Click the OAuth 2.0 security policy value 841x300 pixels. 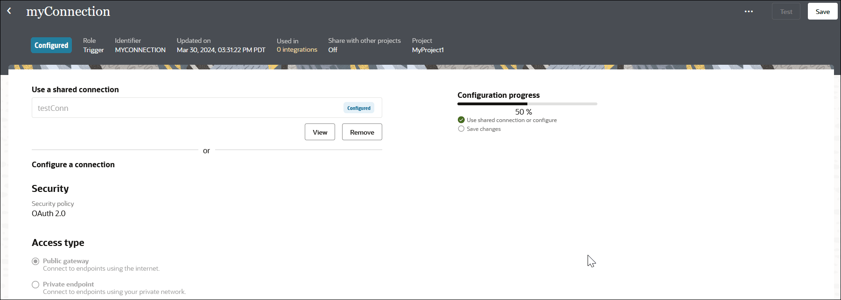49,213
